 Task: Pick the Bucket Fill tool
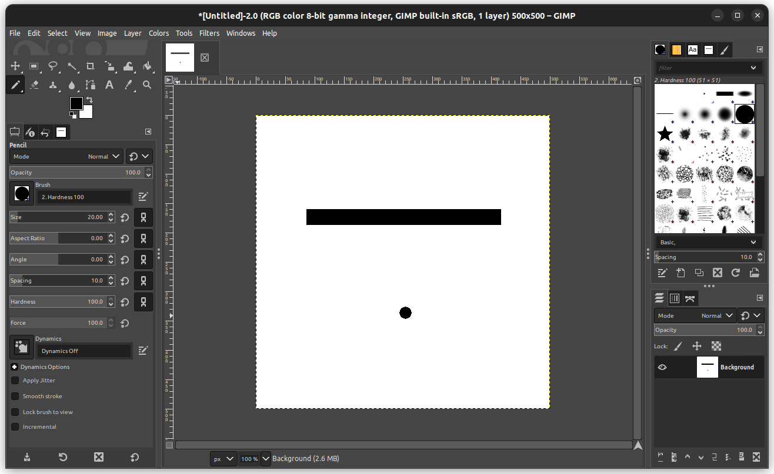click(147, 66)
